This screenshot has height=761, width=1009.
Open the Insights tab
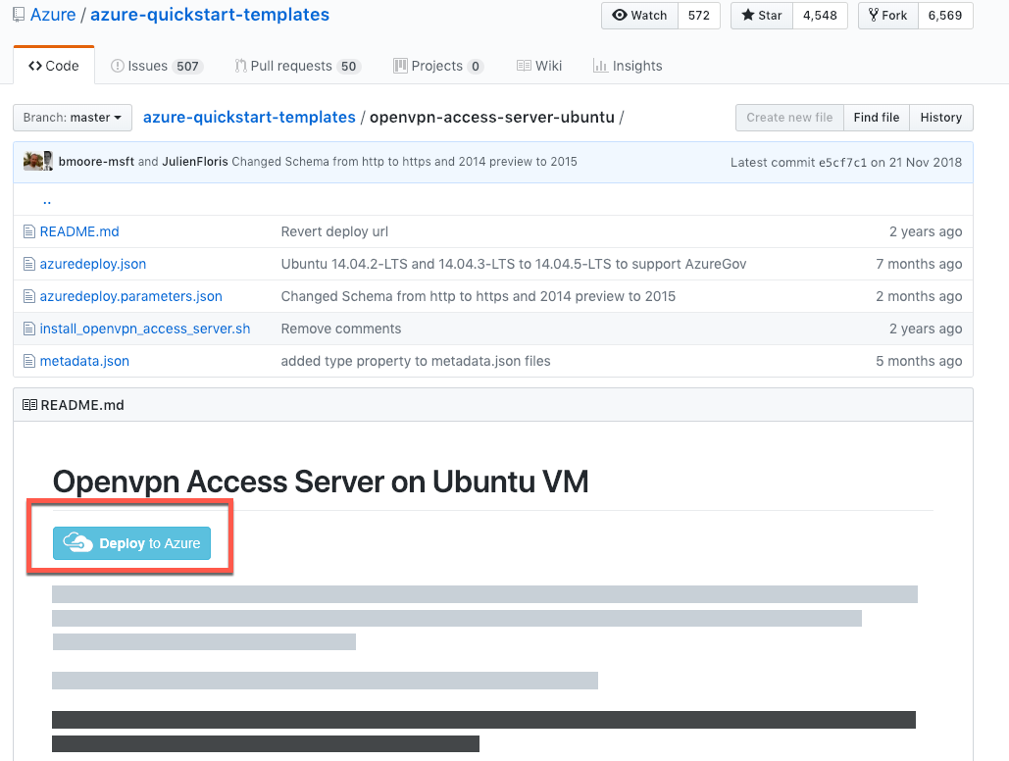point(628,66)
